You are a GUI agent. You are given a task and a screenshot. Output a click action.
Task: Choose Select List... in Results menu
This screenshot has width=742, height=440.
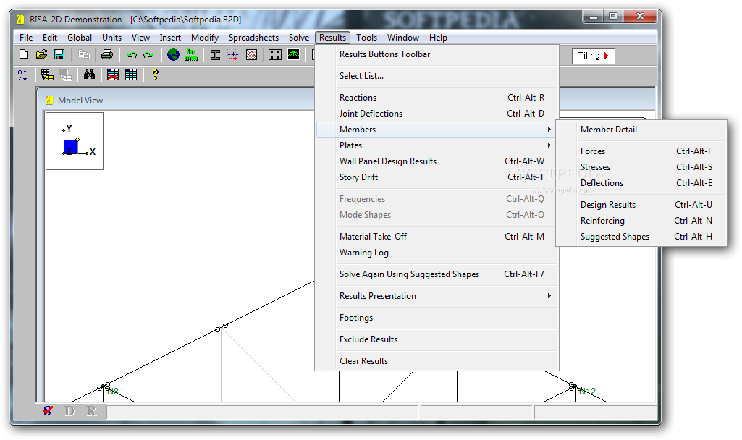tap(438, 76)
